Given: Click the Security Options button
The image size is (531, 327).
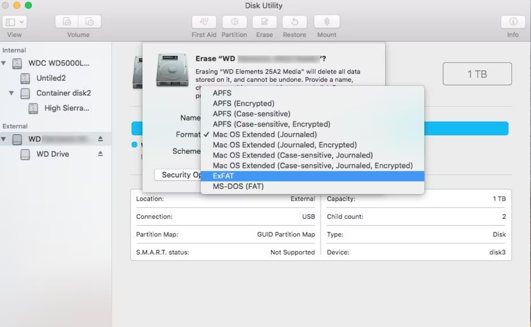Looking at the screenshot, I should click(x=178, y=175).
